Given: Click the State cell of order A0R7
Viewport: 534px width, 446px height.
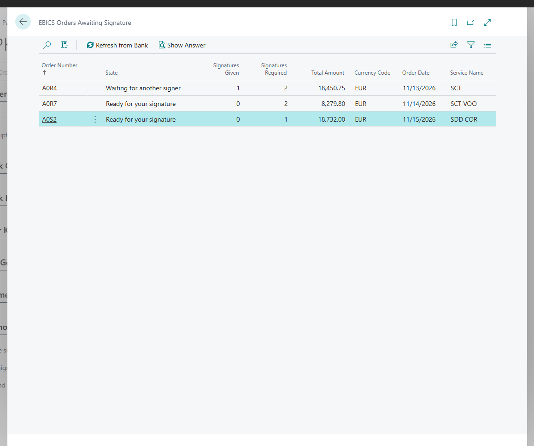Looking at the screenshot, I should [x=141, y=104].
